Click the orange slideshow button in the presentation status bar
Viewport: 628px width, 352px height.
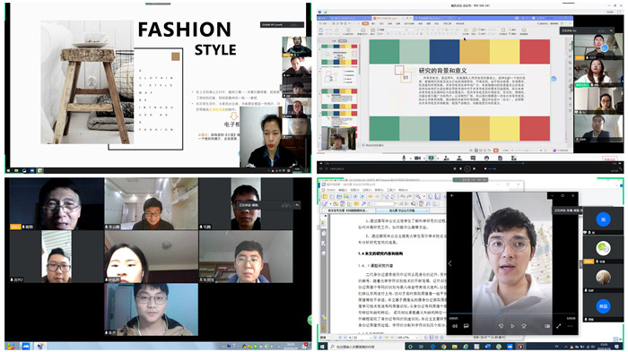click(496, 150)
